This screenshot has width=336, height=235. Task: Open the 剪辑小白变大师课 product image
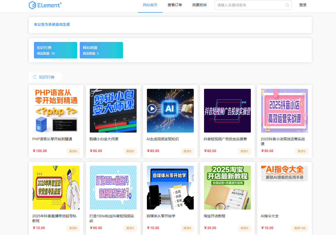click(113, 111)
